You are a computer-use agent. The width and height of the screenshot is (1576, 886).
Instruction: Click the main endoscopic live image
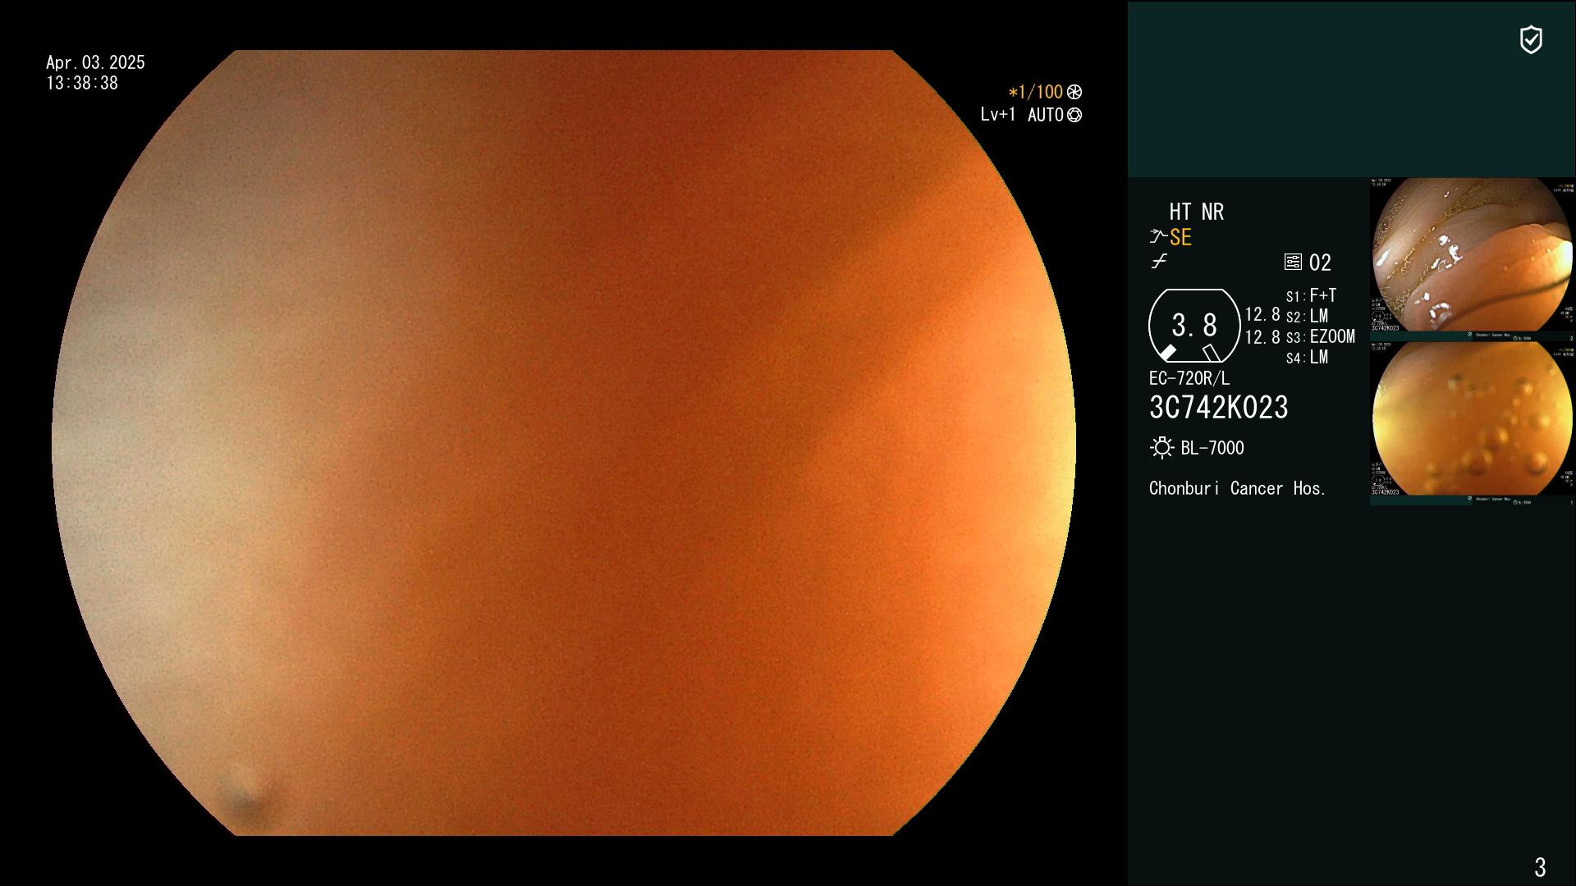click(x=564, y=443)
